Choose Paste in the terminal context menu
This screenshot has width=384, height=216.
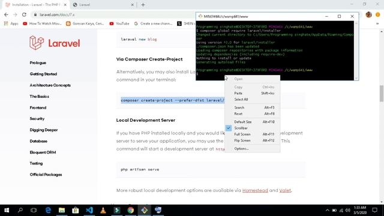[x=252, y=94]
